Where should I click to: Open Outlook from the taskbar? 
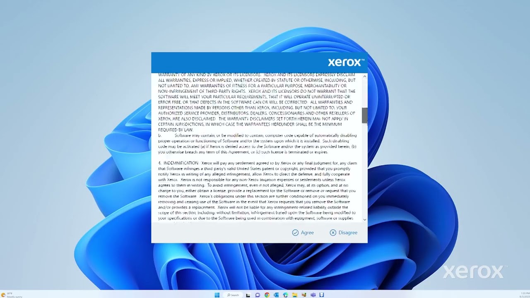(276, 295)
